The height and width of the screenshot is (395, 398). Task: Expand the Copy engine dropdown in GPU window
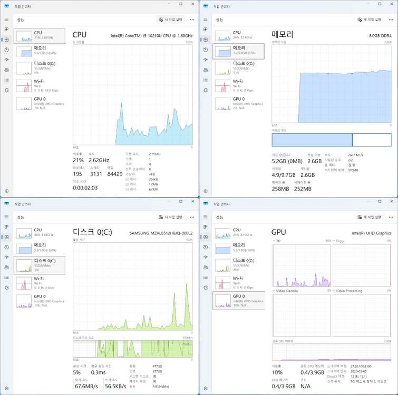pos(334,241)
